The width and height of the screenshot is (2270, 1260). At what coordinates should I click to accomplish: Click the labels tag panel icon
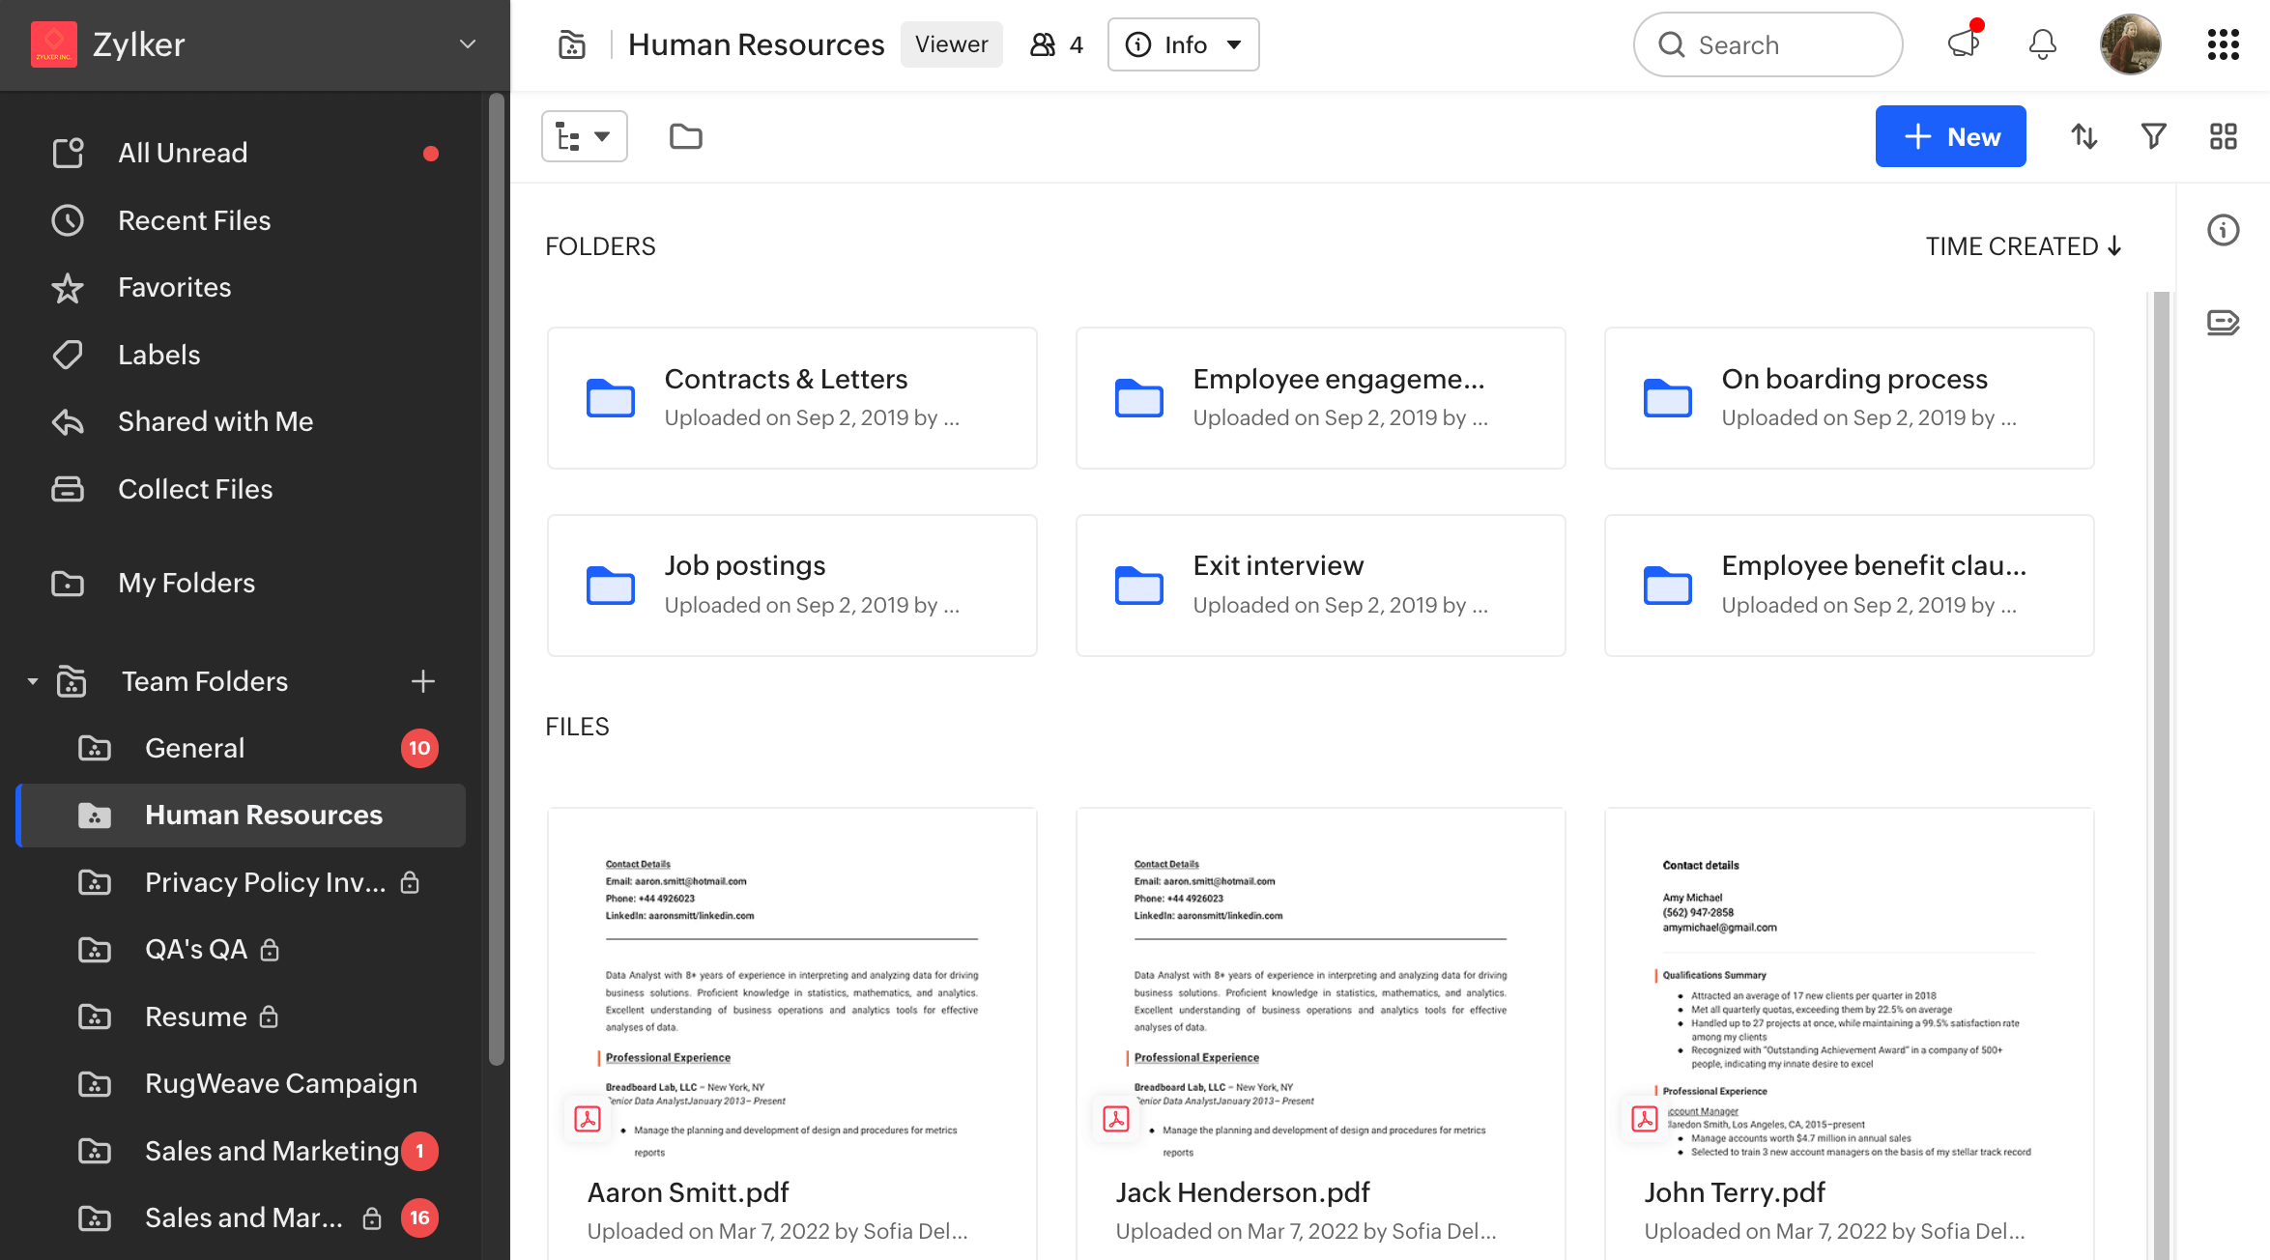point(2223,322)
